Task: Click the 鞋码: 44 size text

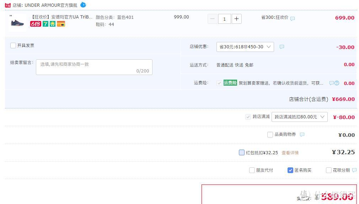Action: point(105,25)
